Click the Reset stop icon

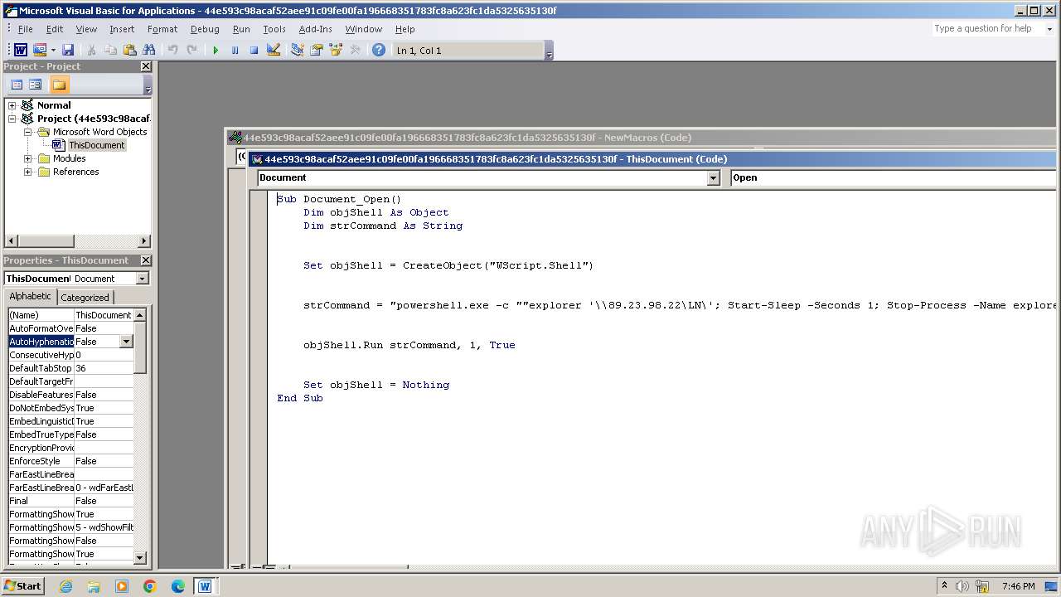254,51
